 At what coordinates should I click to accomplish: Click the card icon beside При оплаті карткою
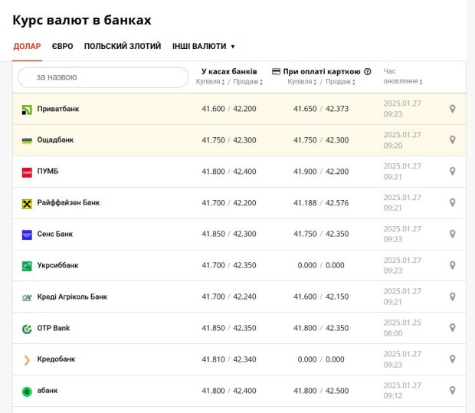click(276, 71)
